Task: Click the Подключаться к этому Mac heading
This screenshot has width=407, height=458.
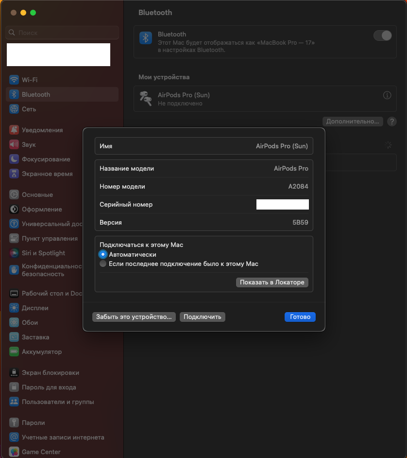Action: [x=141, y=245]
